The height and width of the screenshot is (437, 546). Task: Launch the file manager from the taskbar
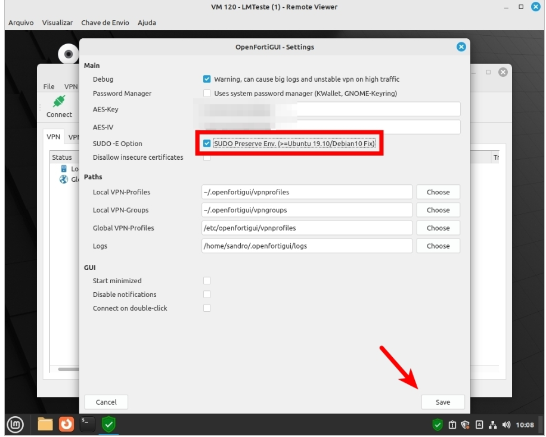tap(45, 424)
